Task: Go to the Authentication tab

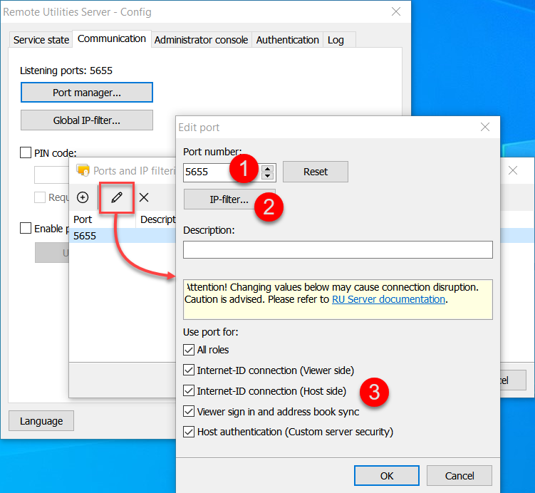Action: click(x=287, y=40)
